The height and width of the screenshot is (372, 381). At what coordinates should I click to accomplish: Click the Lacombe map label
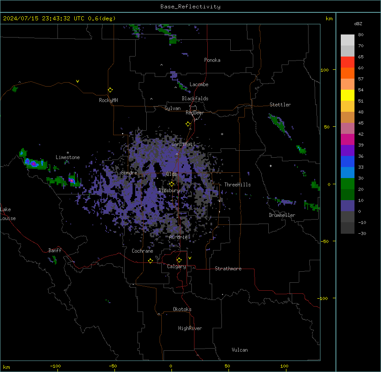point(199,84)
